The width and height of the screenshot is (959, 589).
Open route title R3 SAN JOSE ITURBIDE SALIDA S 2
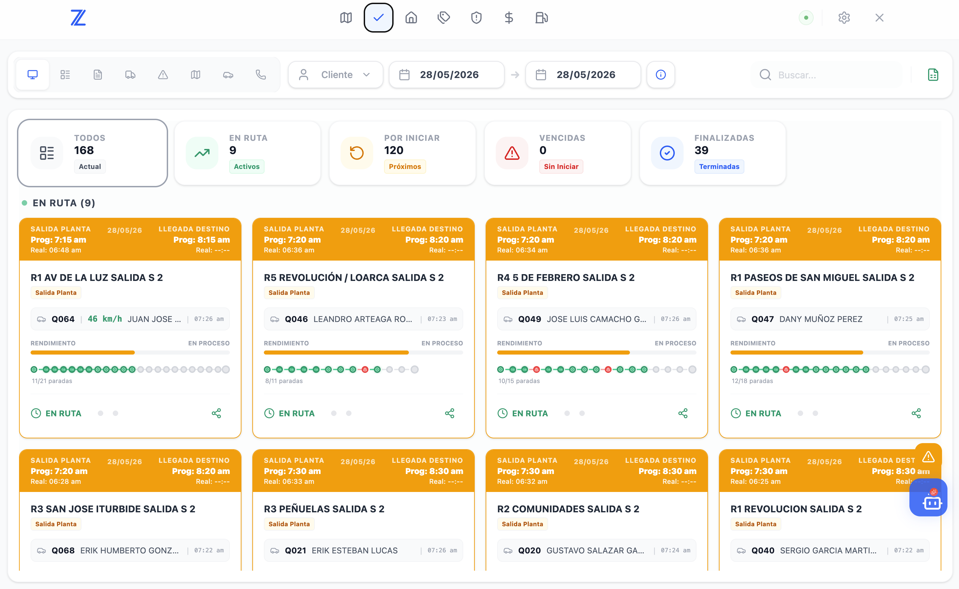(113, 509)
